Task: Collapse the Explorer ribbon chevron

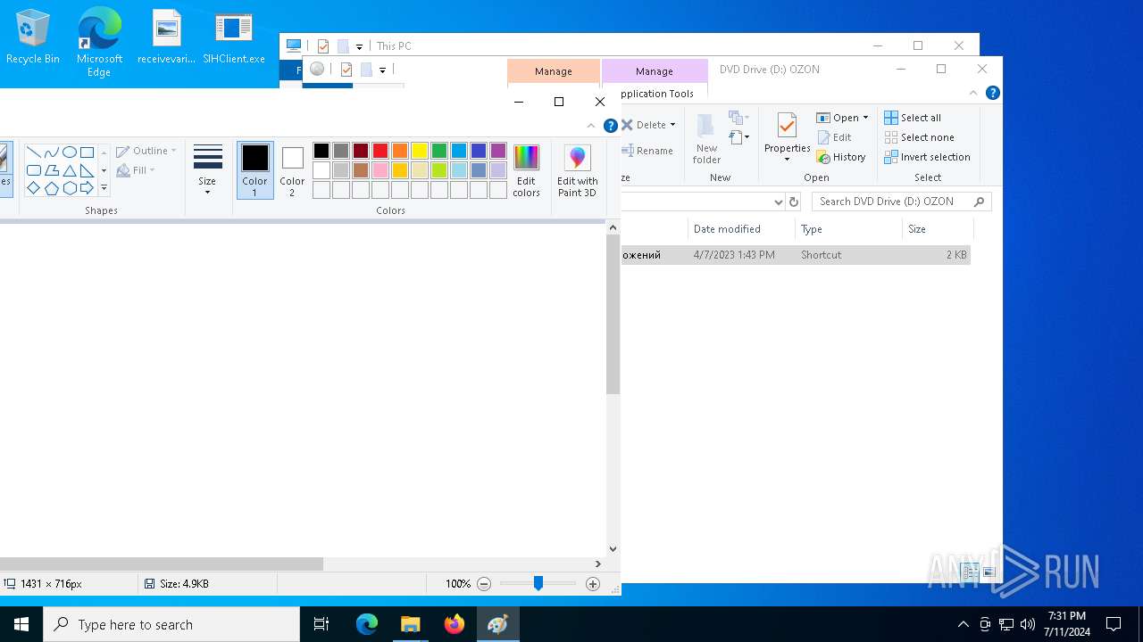Action: point(973,93)
